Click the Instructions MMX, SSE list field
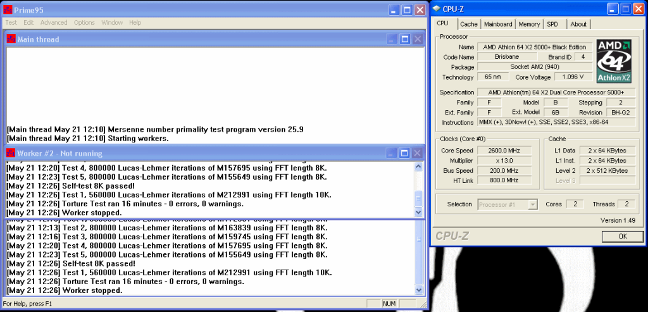648x312 pixels. click(556, 123)
